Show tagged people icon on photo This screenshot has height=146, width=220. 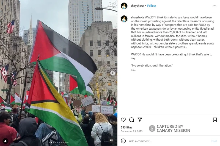pyautogui.click(x=5, y=141)
